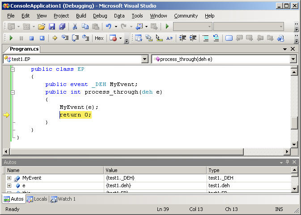301x215 pixels.
Task: Click the Cut scissors icon
Action: [75, 26]
